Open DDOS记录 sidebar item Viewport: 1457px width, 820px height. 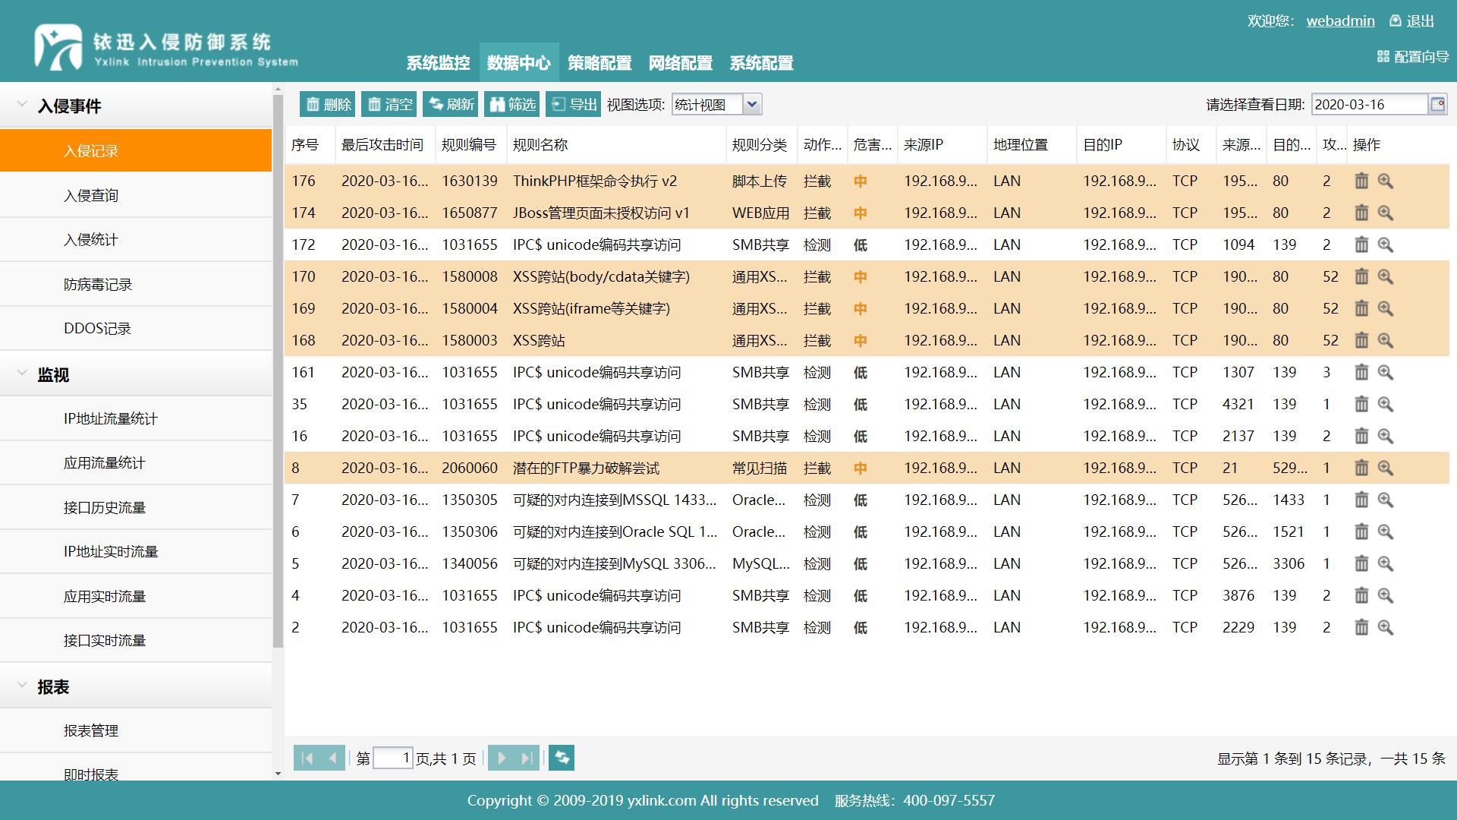[136, 328]
